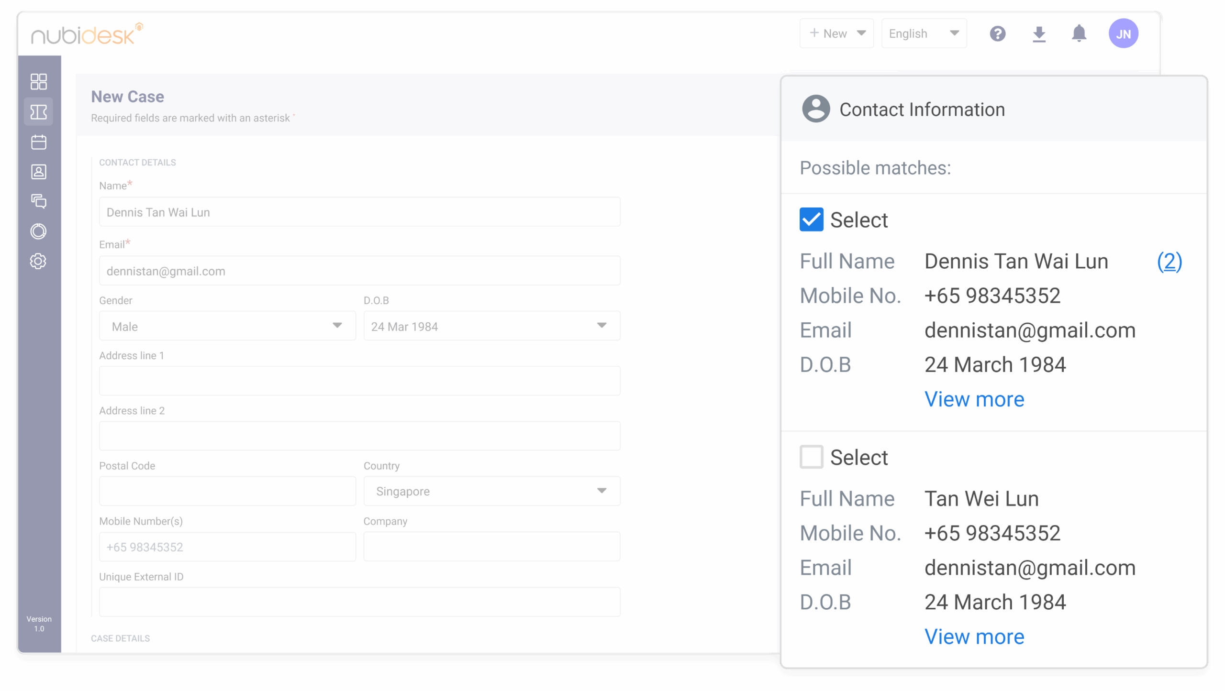Open the settings gear icon in sidebar

click(x=39, y=261)
